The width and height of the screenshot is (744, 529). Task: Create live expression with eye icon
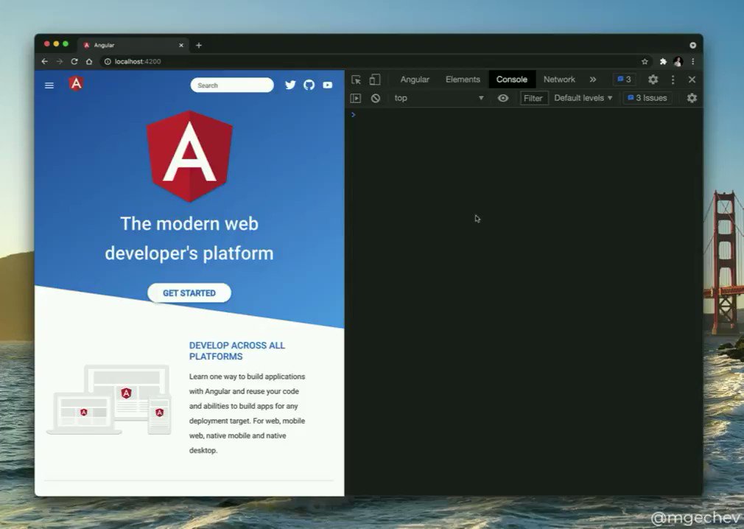point(503,98)
